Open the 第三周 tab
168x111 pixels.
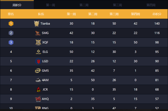(117, 5)
